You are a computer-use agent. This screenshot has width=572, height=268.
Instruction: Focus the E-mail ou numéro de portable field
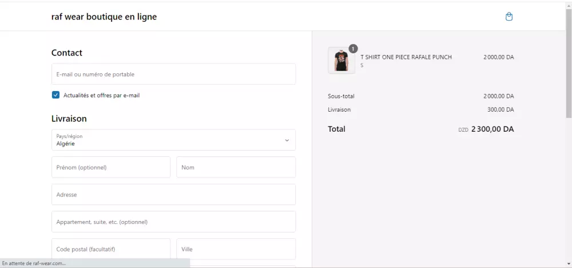coord(173,74)
